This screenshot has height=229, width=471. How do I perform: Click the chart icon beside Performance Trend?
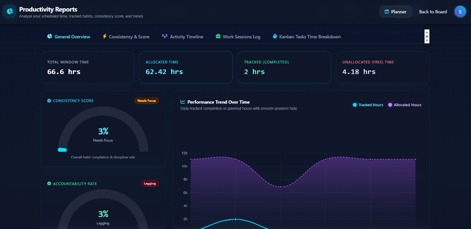click(x=183, y=102)
